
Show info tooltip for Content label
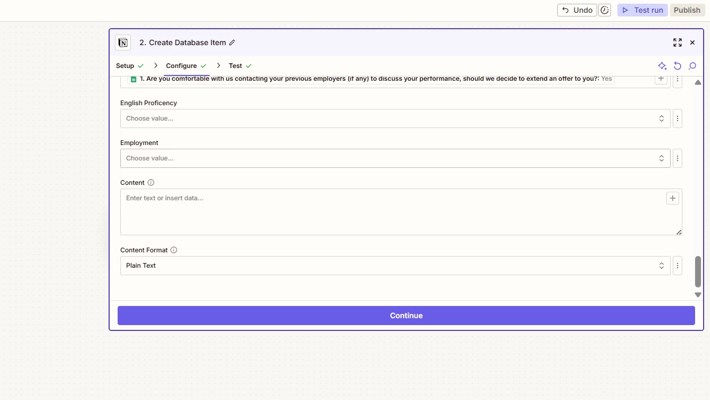(151, 183)
